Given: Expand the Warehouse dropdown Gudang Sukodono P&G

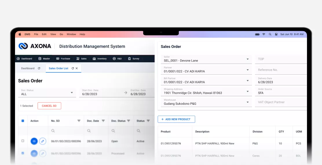Looking at the screenshot, I should 248,102.
